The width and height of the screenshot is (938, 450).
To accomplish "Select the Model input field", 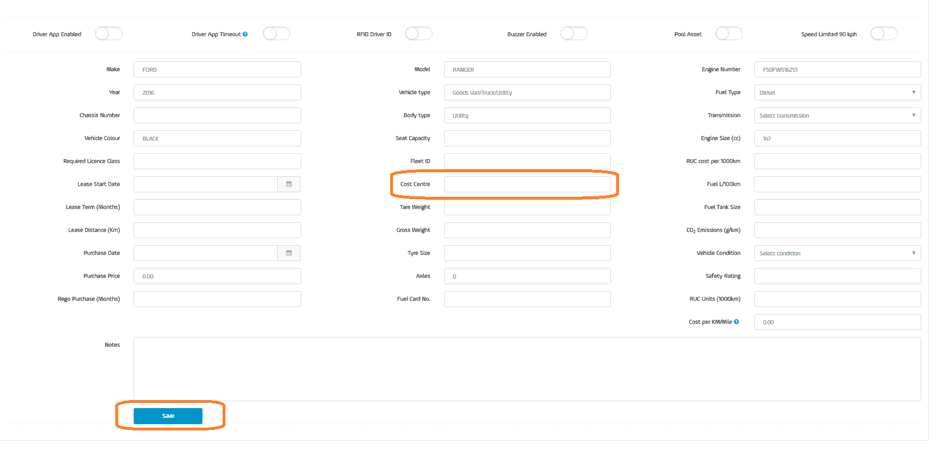I will click(x=527, y=69).
